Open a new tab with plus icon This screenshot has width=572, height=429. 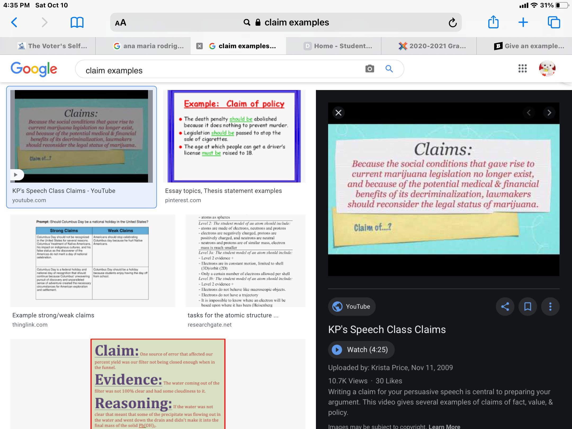point(523,22)
